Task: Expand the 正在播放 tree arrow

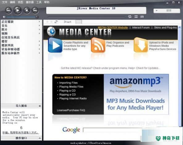Action: pos(40,22)
